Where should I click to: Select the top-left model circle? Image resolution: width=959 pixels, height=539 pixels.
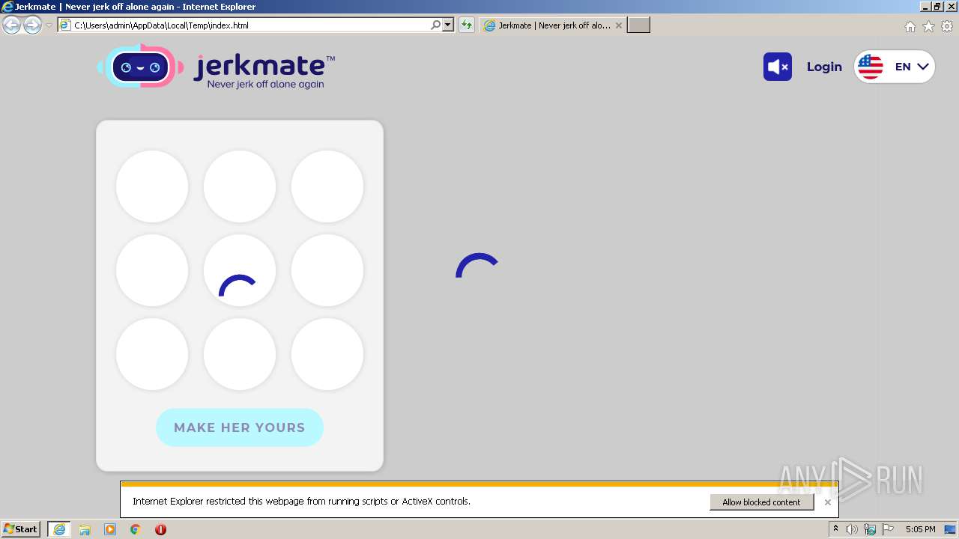(x=152, y=186)
